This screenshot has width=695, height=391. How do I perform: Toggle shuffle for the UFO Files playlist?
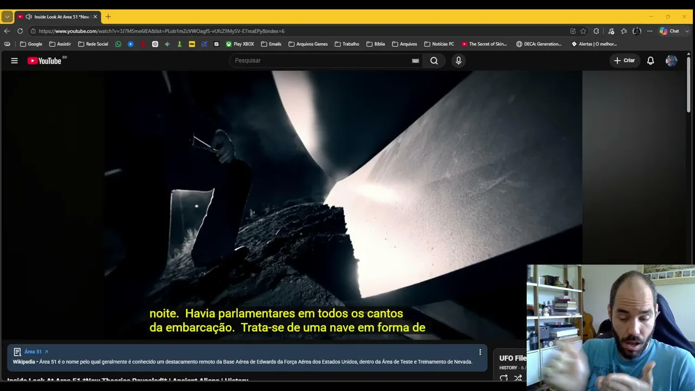(518, 378)
